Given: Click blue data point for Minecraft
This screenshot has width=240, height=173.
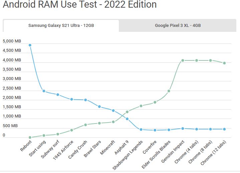Looking at the screenshot, I should [x=113, y=111].
